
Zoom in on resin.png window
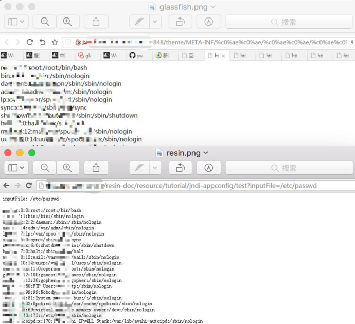[67, 168]
